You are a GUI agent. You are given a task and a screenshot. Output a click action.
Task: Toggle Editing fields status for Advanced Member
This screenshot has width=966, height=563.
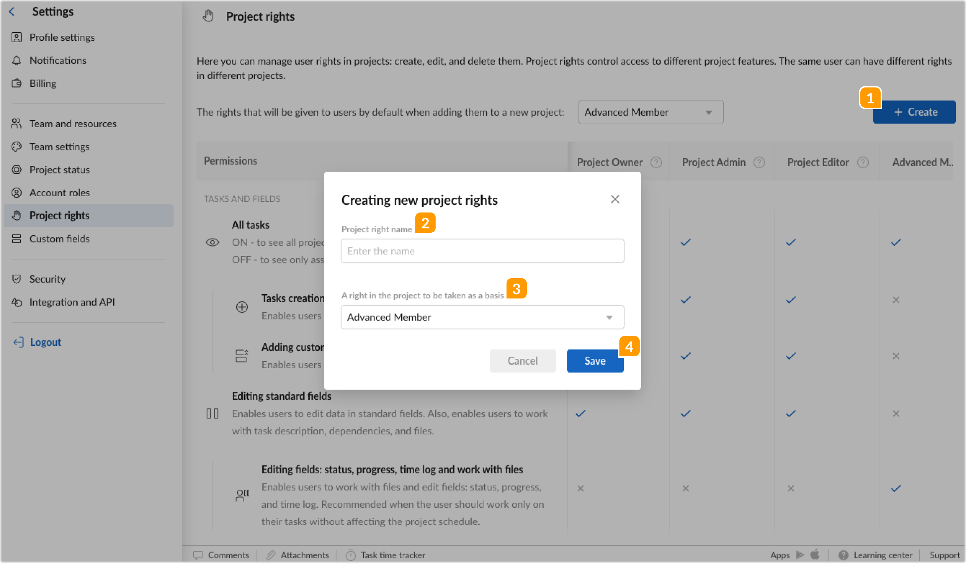pos(895,488)
